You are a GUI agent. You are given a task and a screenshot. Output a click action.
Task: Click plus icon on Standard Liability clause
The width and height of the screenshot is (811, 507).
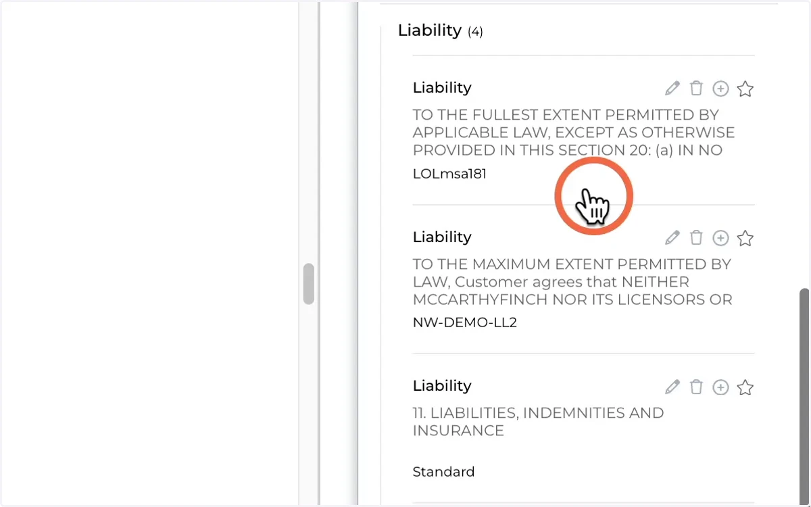(x=721, y=387)
